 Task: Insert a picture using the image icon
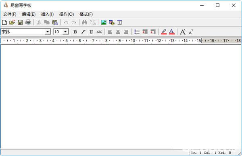[104, 23]
